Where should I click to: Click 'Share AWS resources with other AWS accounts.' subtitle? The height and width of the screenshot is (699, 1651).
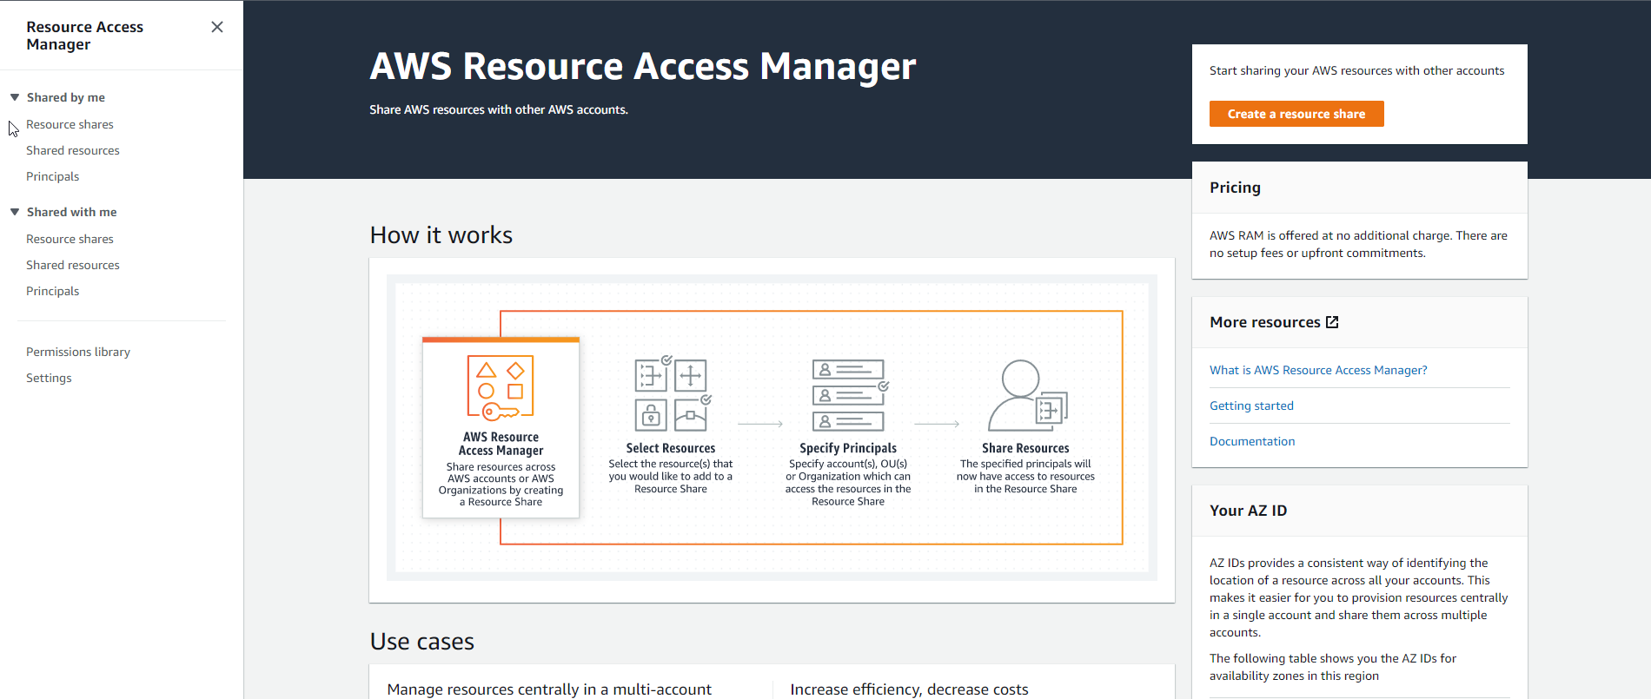pos(499,109)
